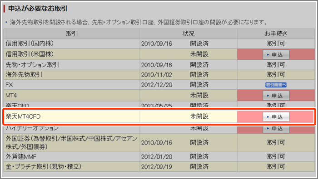The height and width of the screenshot is (179, 318).
Task: Click 取引可 for 外貨建MMF
Action: pyautogui.click(x=276, y=156)
